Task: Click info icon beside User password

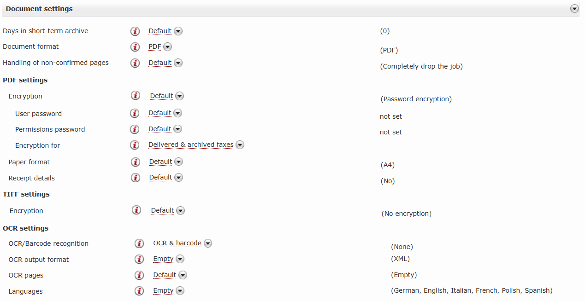Action: [135, 113]
